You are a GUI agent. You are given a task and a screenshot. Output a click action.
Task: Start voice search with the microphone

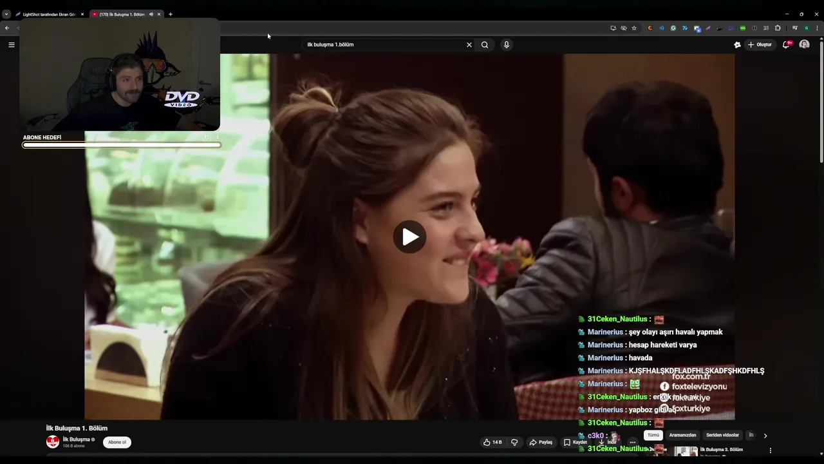[x=507, y=44]
